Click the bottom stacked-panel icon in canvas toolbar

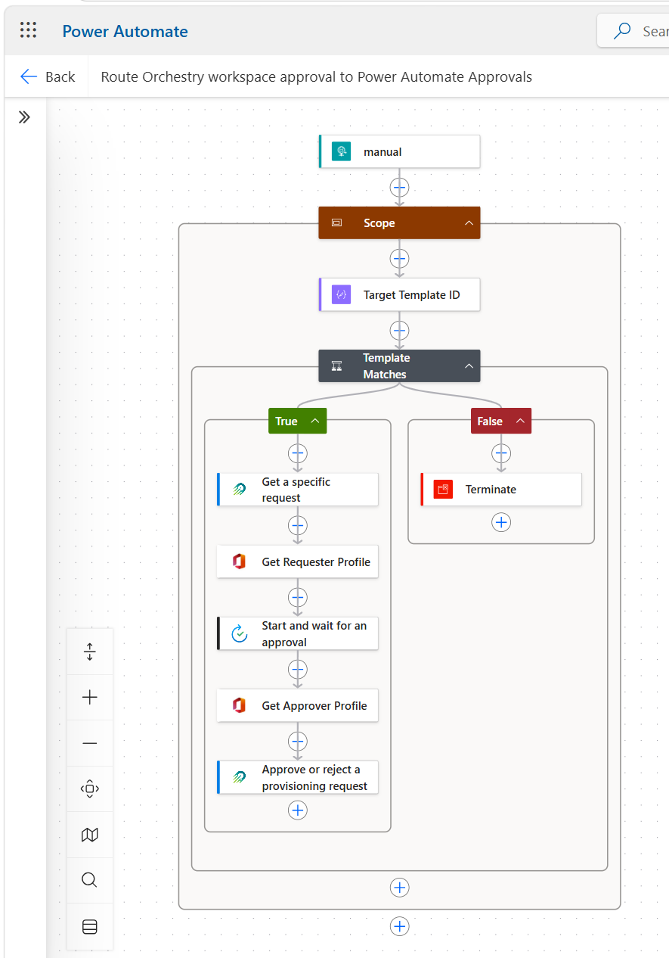pos(90,926)
